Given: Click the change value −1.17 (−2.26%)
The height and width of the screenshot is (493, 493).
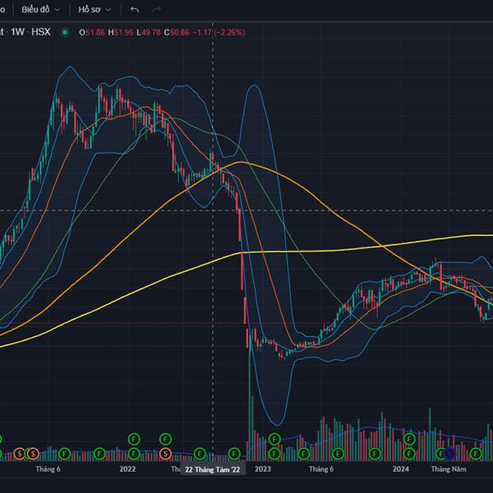Looking at the screenshot, I should (x=219, y=32).
